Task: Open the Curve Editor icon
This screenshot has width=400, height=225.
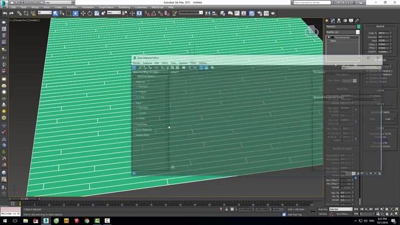Action: [237, 13]
